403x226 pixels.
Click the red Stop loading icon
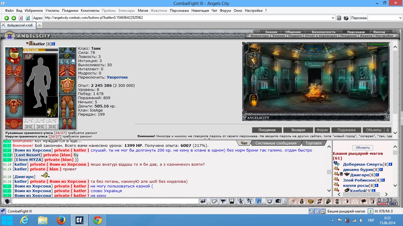pos(21,18)
